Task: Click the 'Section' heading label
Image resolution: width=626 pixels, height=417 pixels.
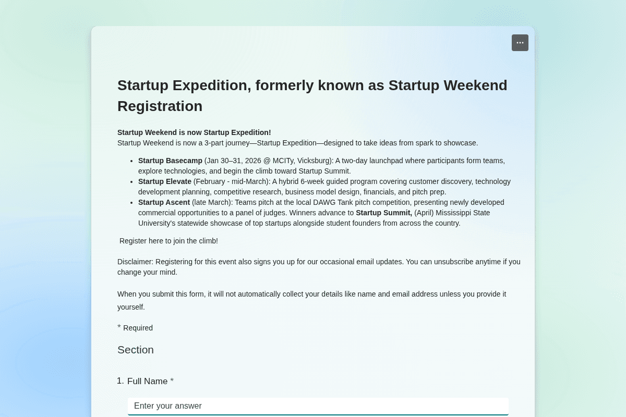Action: click(135, 350)
